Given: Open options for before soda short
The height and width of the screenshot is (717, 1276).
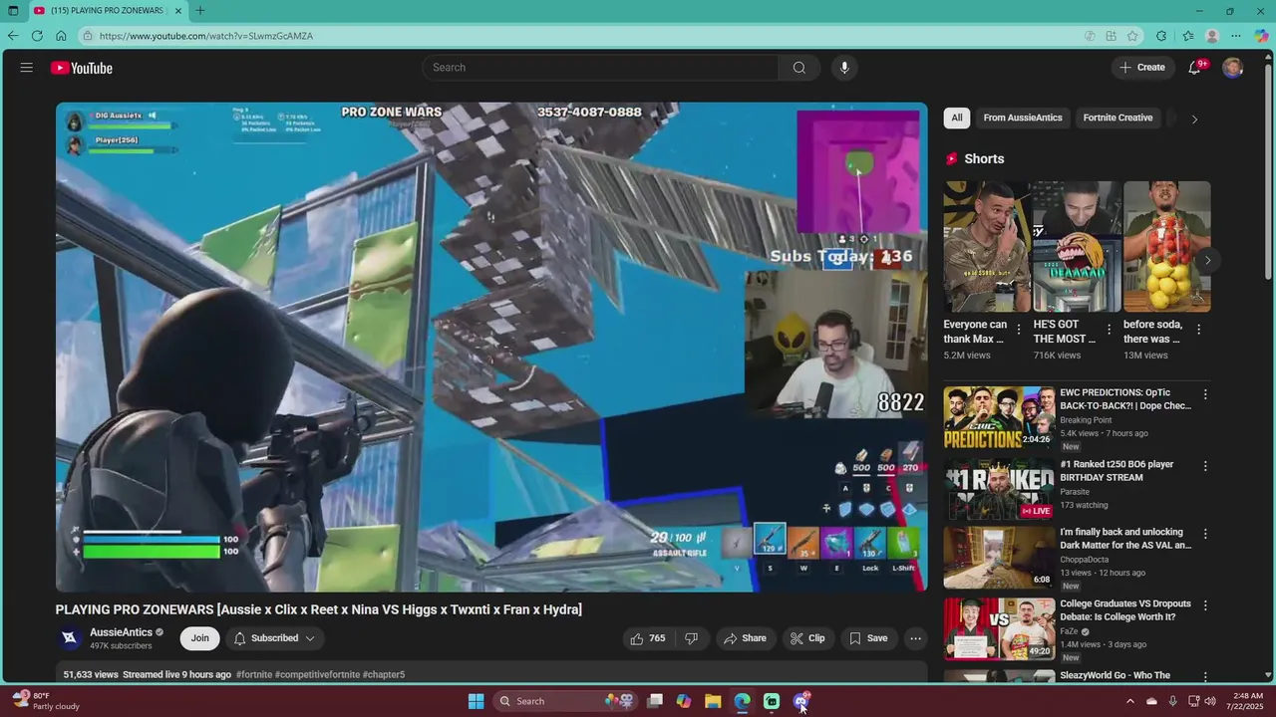Looking at the screenshot, I should (1198, 330).
